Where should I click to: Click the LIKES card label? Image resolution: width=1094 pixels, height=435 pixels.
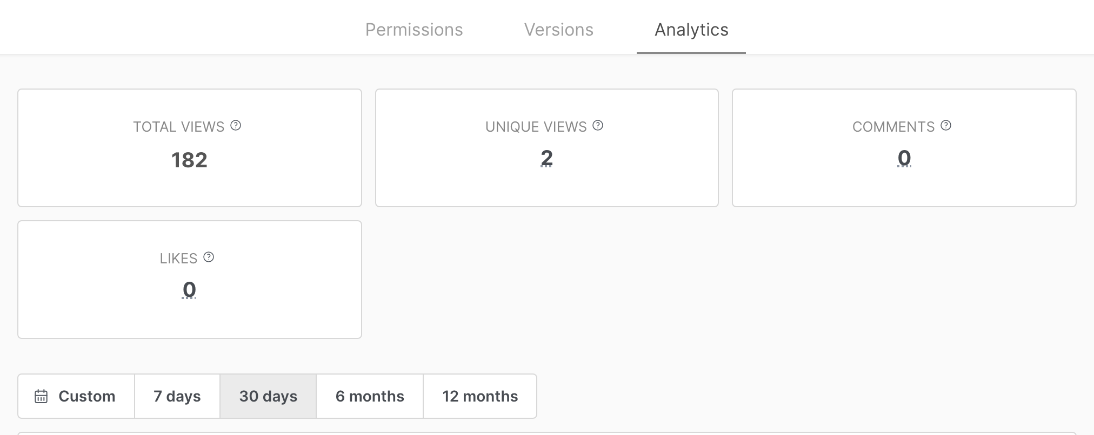pos(179,259)
